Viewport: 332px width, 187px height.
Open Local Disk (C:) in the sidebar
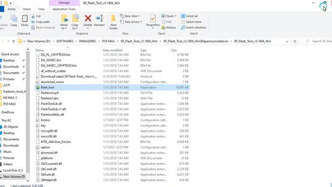tap(13, 170)
